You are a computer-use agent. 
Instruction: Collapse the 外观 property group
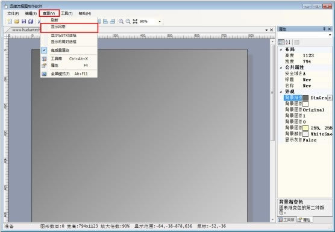[281, 92]
